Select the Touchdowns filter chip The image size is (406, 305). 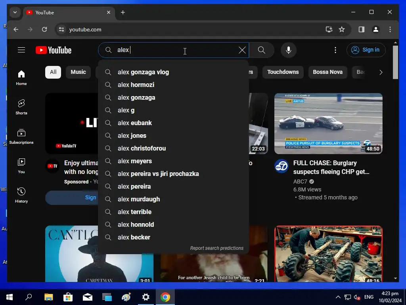click(x=283, y=72)
